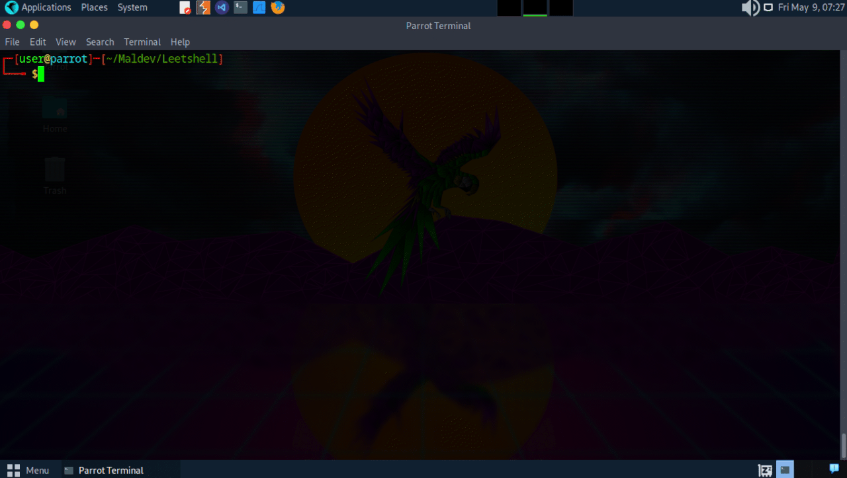Click the speaker volume icon in the tray
847x478 pixels.
(x=750, y=7)
